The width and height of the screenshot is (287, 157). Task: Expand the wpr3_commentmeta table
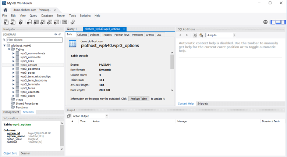[x=13, y=53]
